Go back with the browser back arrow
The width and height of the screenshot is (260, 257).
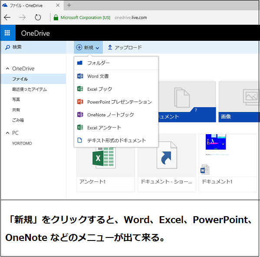(7, 17)
